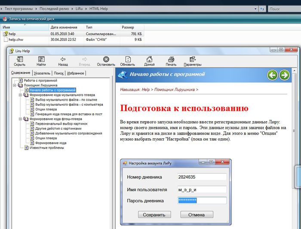Switch to the Указатель tab

tap(42, 73)
